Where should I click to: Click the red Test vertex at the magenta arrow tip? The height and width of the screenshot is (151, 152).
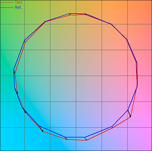pos(130,116)
